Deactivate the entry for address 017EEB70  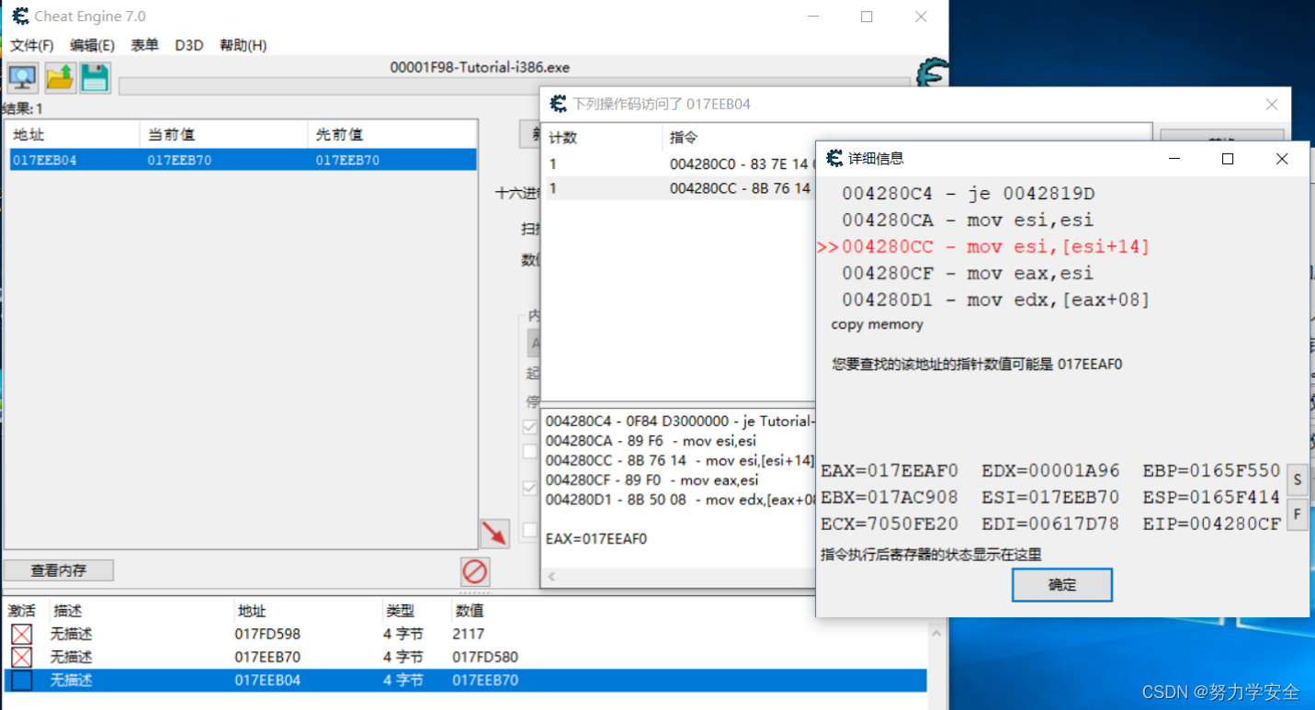tap(23, 657)
